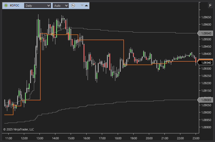This screenshot has width=215, height=142.
Task: Open the Auto mode dropdown
Action: [x=60, y=5]
